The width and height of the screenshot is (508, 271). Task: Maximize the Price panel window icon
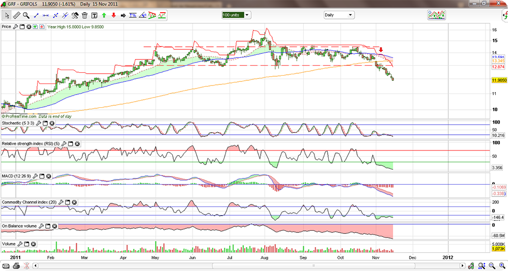(22, 27)
